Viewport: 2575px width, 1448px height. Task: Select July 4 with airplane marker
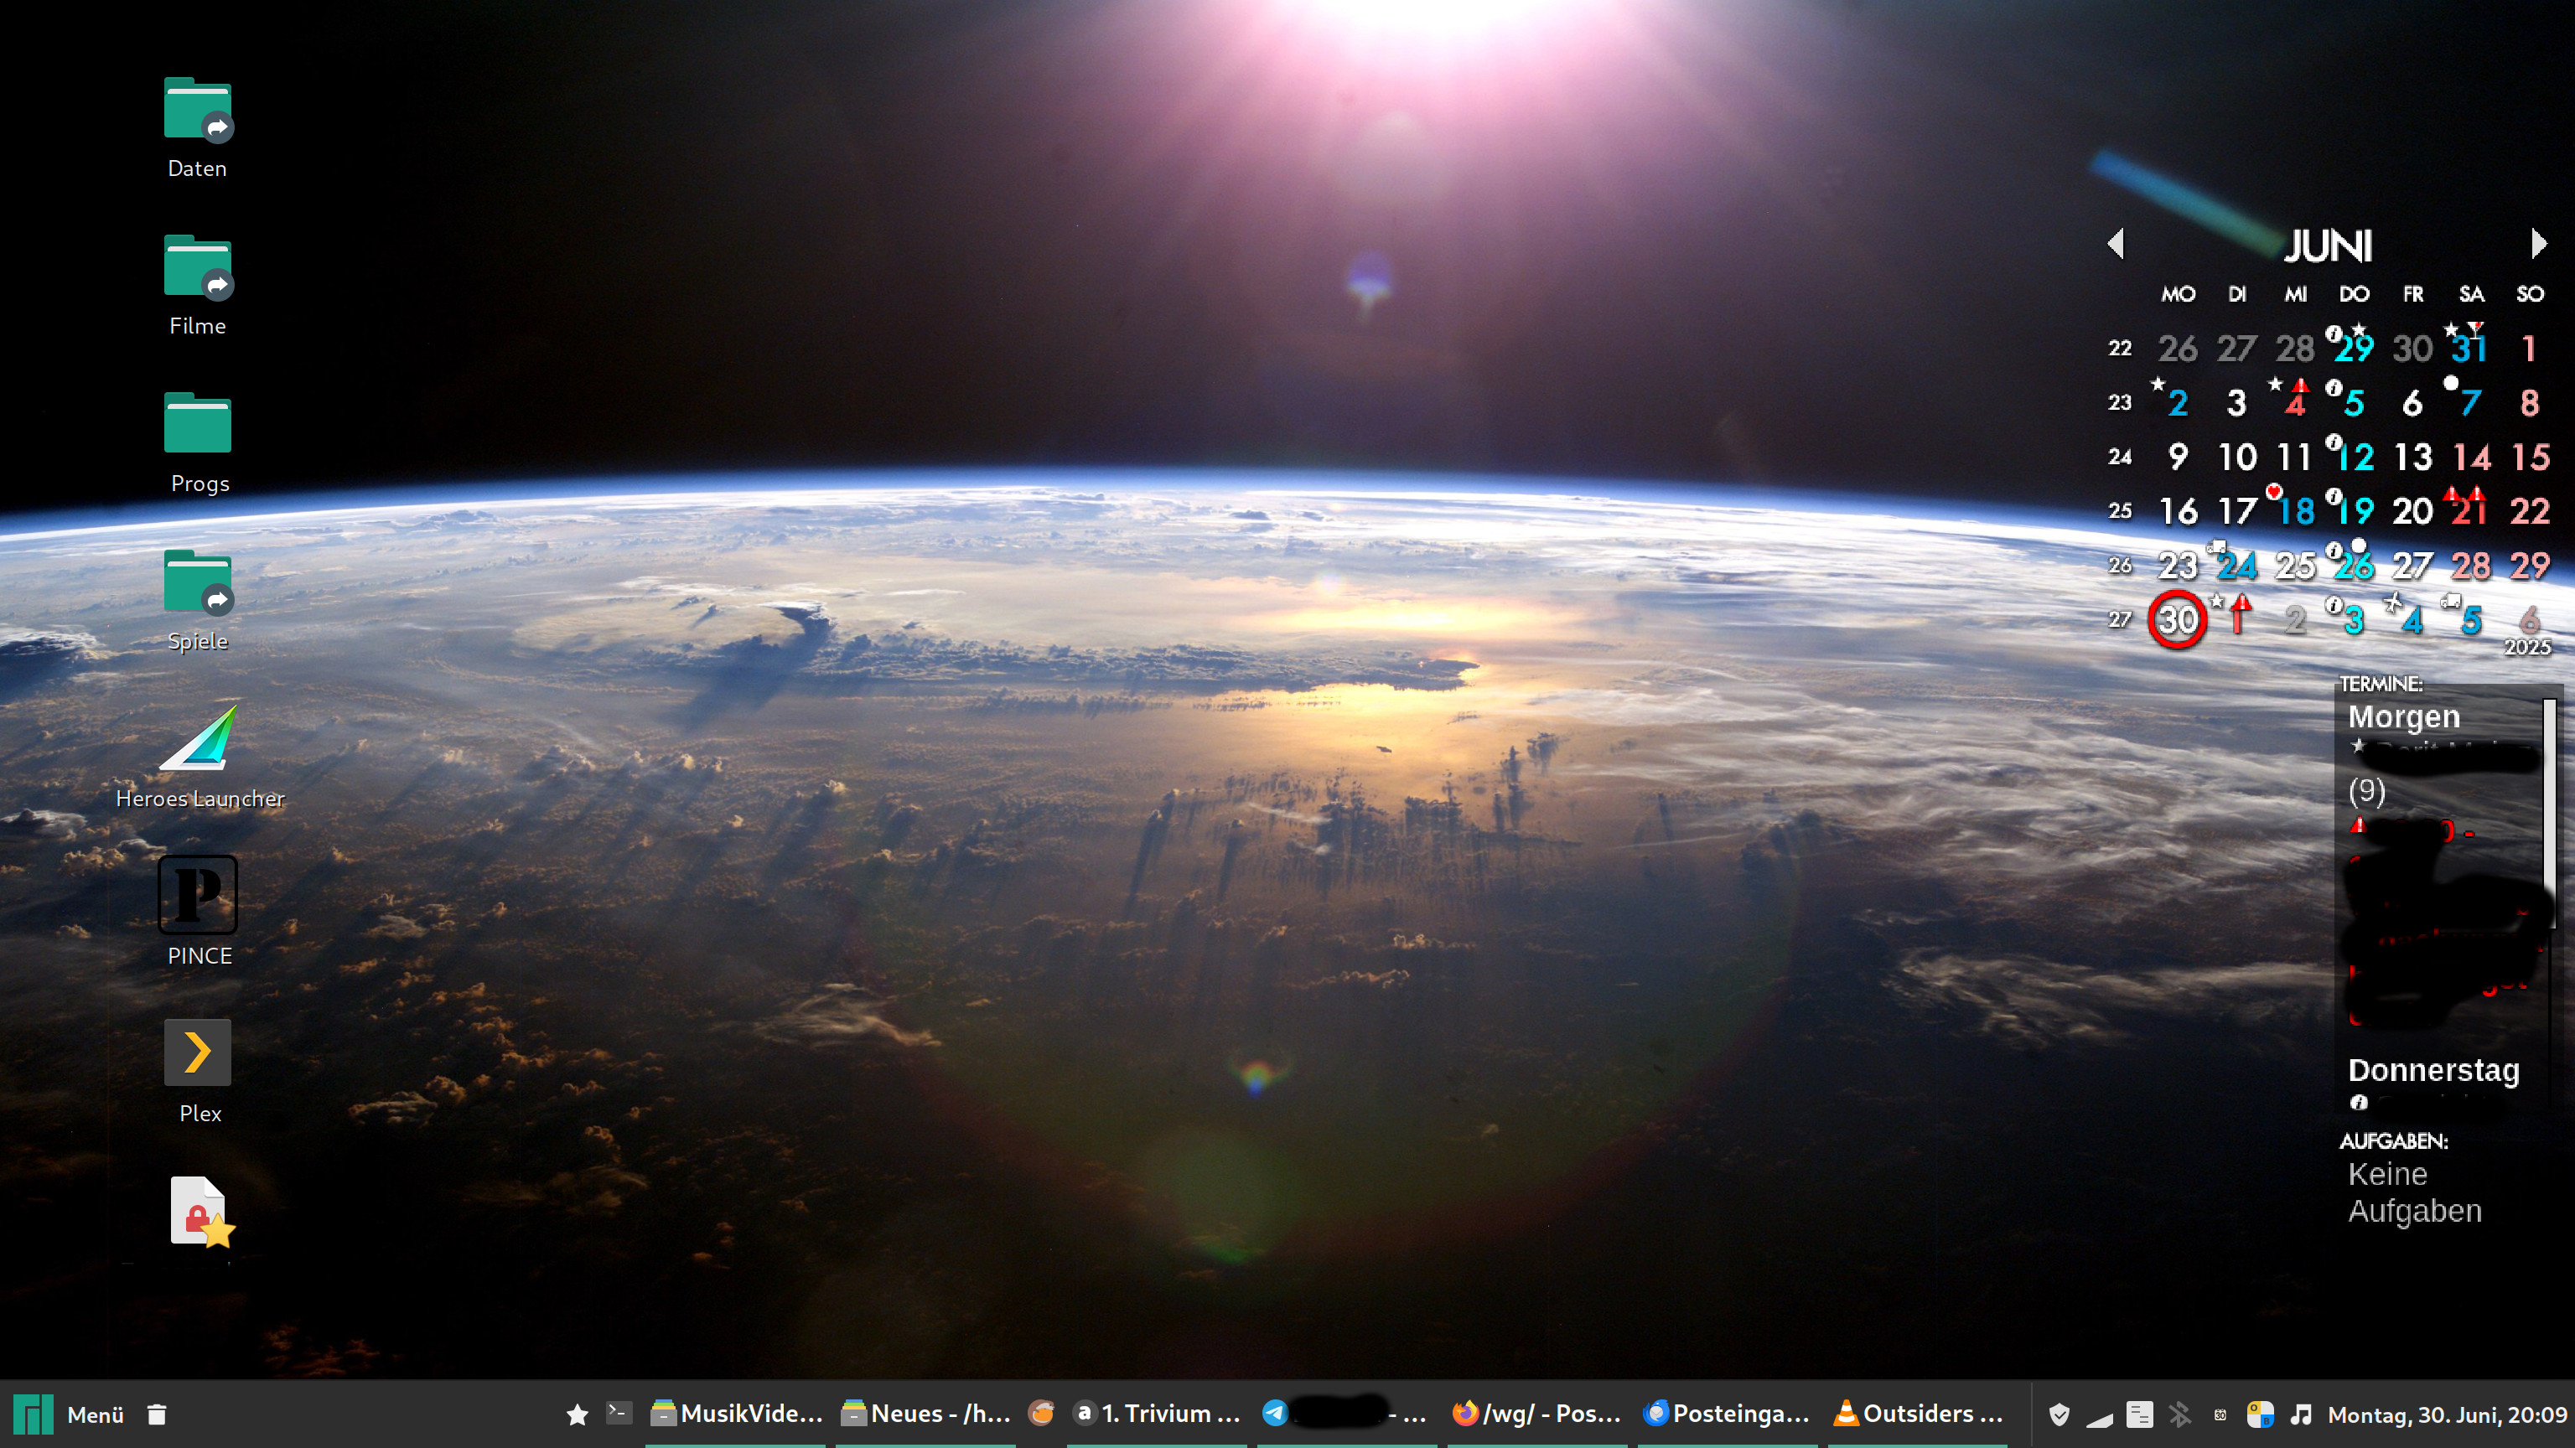(2412, 621)
